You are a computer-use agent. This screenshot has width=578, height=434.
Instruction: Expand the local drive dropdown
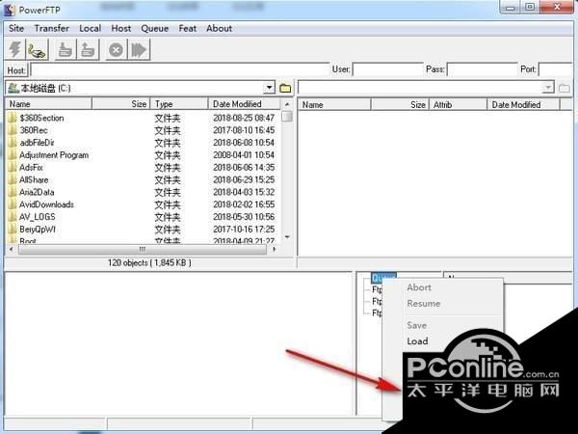[x=270, y=88]
